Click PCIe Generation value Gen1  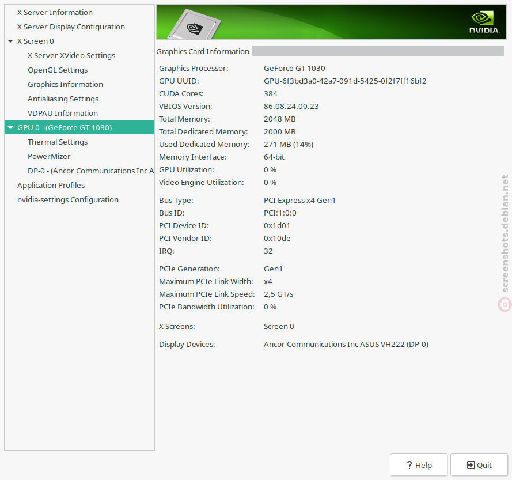pos(274,269)
